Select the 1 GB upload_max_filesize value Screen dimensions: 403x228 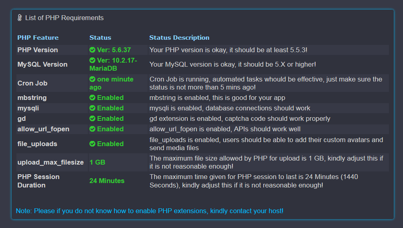(x=98, y=162)
